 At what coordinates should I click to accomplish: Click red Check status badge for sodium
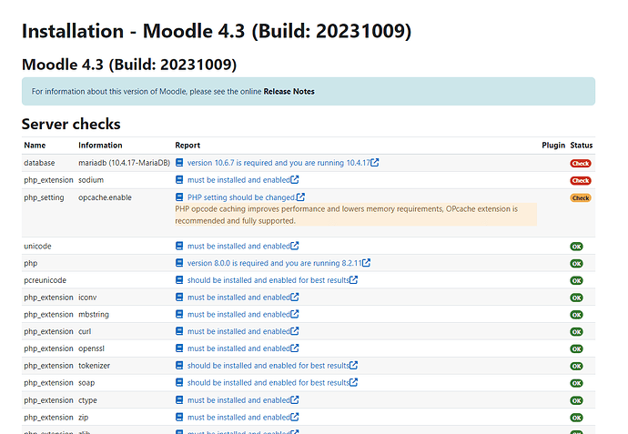tap(581, 180)
